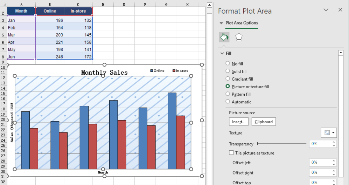Open the Texture dropdown gallery
The width and height of the screenshot is (349, 185).
coord(329,133)
